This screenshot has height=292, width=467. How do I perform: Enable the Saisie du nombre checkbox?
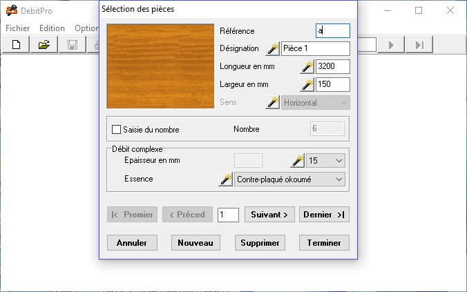pos(116,130)
